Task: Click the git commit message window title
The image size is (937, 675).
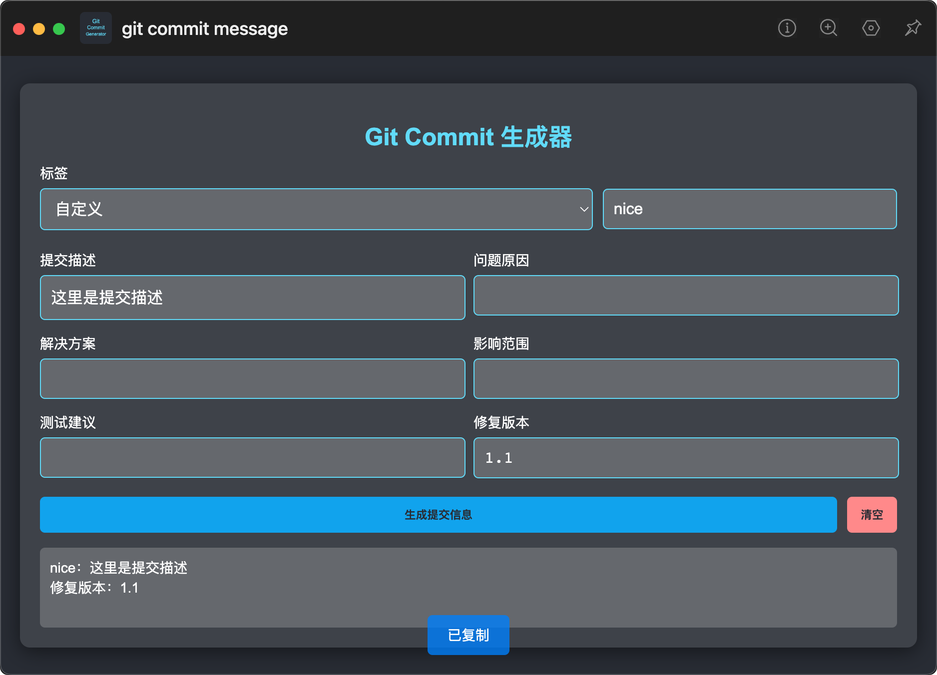Action: (205, 29)
